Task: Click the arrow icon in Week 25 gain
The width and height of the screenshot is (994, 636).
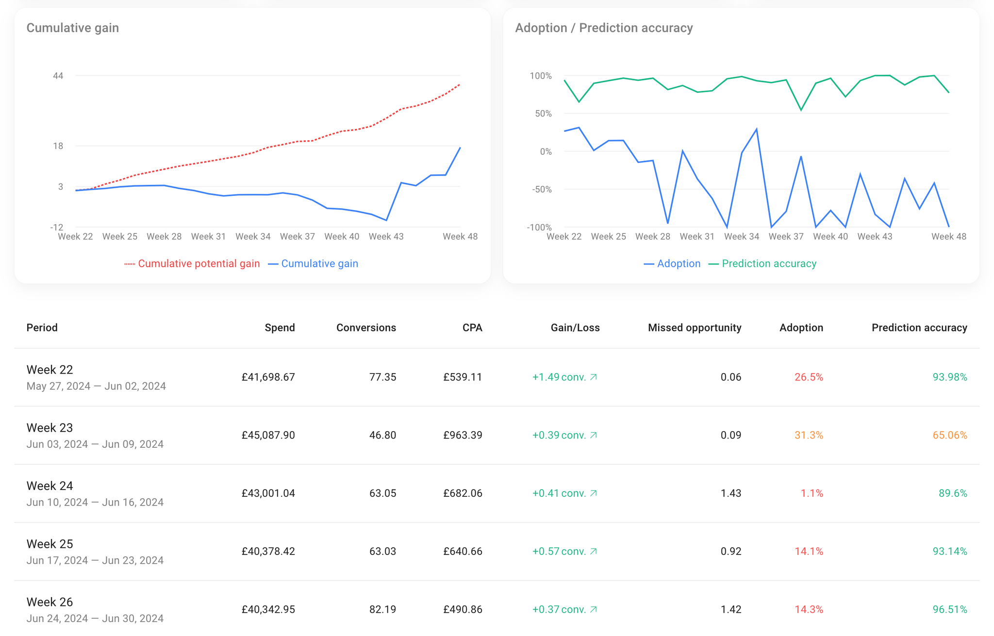Action: pos(594,552)
